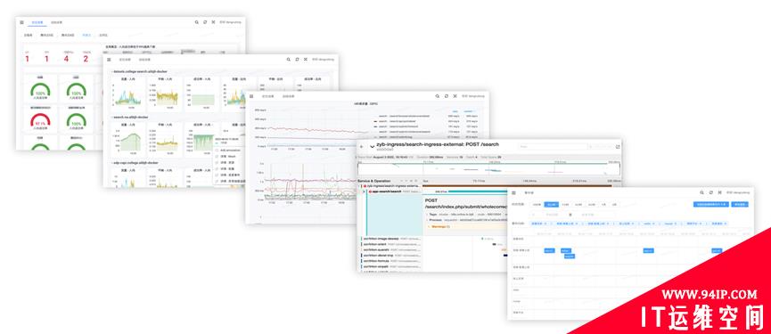
Task: Expand the app-search/search span row
Action: (364, 191)
